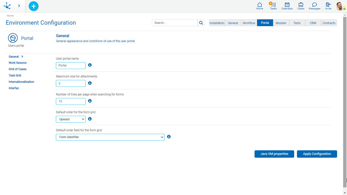This screenshot has height=195, width=347.
Task: Open Work Session in the left sidebar
Action: (x=18, y=63)
